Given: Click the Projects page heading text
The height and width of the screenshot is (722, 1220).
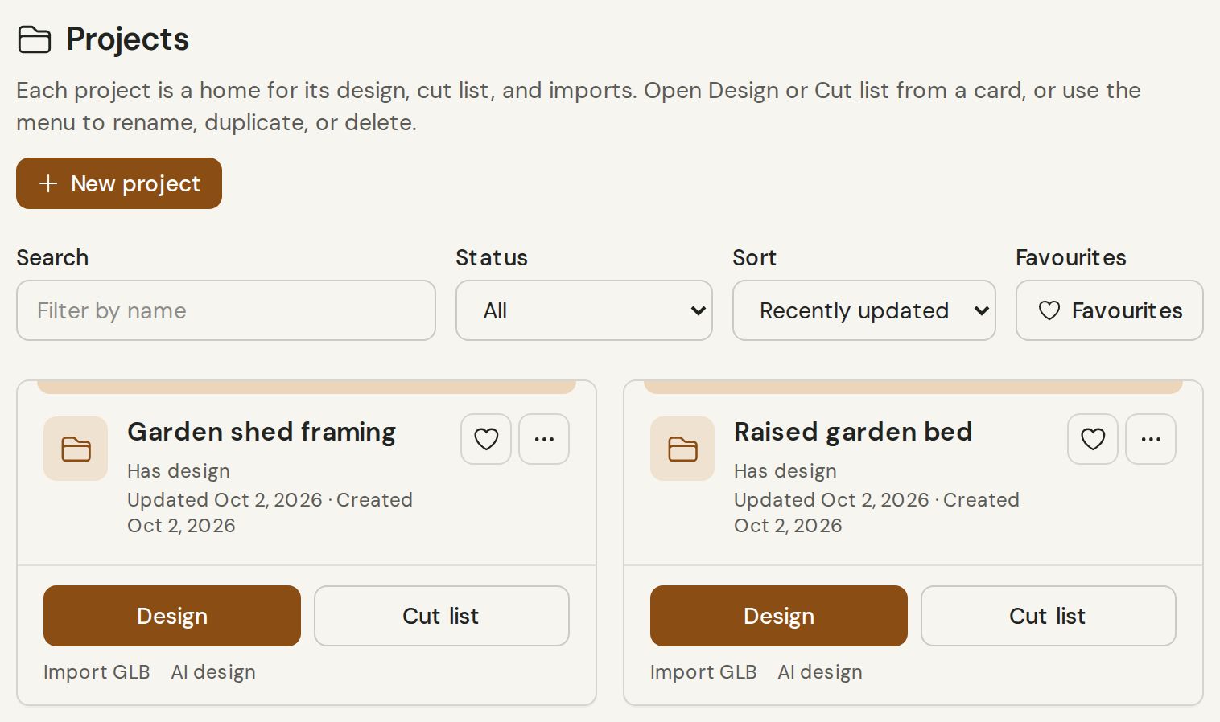Looking at the screenshot, I should coord(127,39).
